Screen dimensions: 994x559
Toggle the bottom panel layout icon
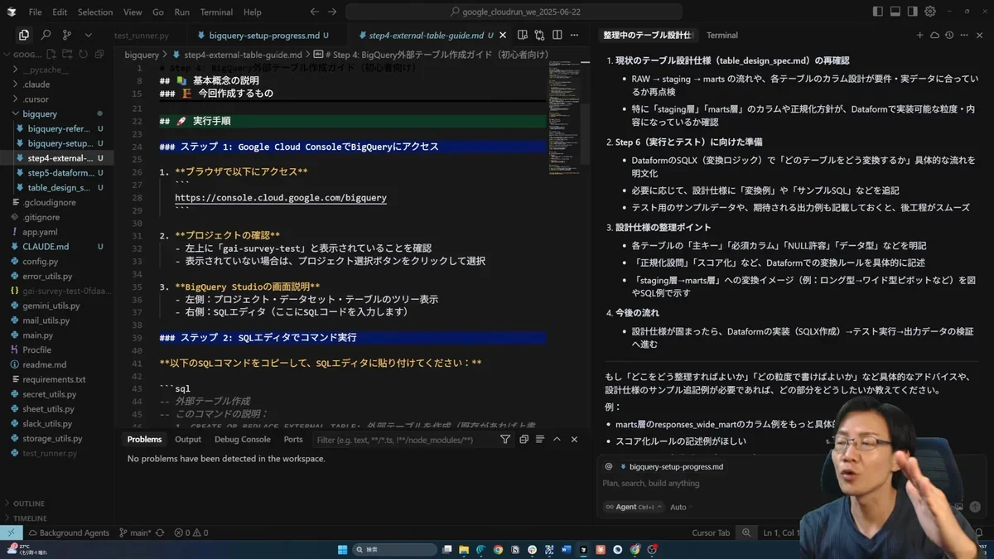point(895,12)
